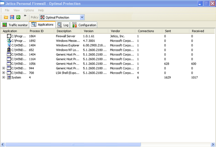Select the Applications tab
Screen dimensions: 216x147
pos(42,25)
